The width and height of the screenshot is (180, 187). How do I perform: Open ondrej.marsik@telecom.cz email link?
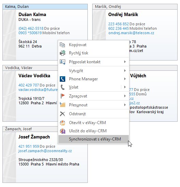coord(131,33)
